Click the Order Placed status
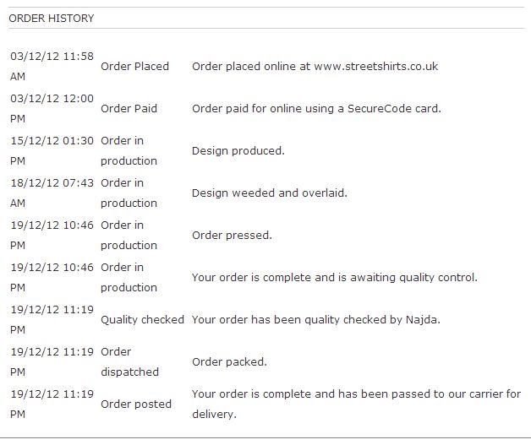531x445 pixels. coord(134,66)
